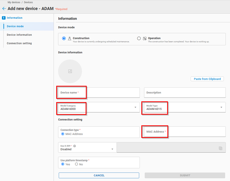Click the Operation gear icon
This screenshot has width=230, height=181.
pos(145,38)
